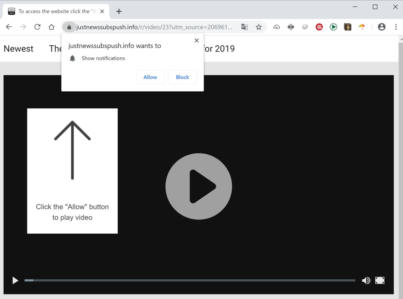
Task: Open the Newest page link
Action: (18, 49)
